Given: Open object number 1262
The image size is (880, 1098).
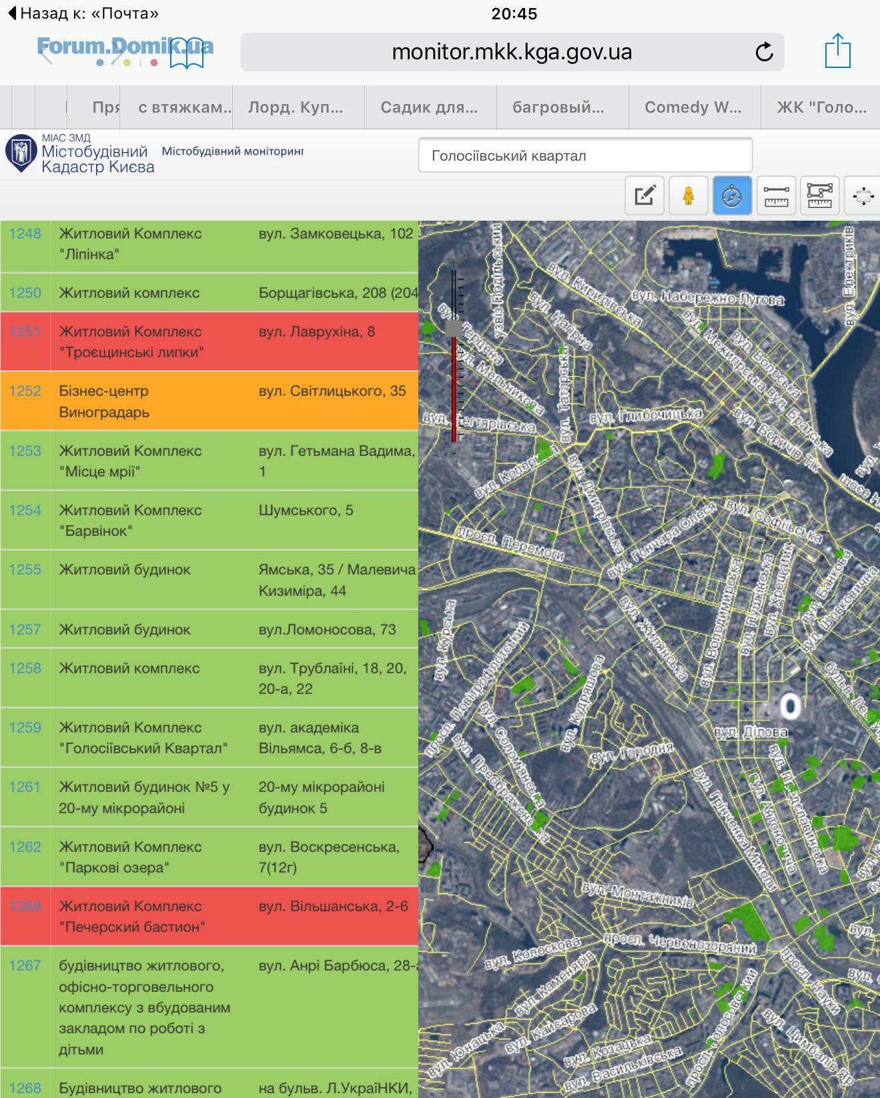Looking at the screenshot, I should point(25,847).
